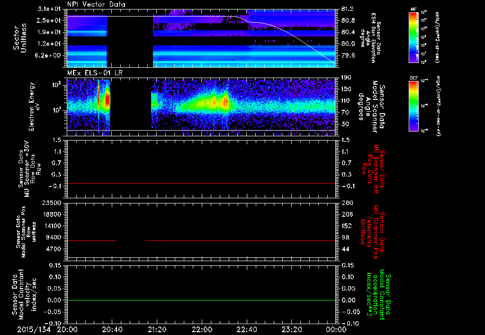This screenshot has height=335, width=485.
Task: Click the '2015/134' date label
Action: pos(34,329)
